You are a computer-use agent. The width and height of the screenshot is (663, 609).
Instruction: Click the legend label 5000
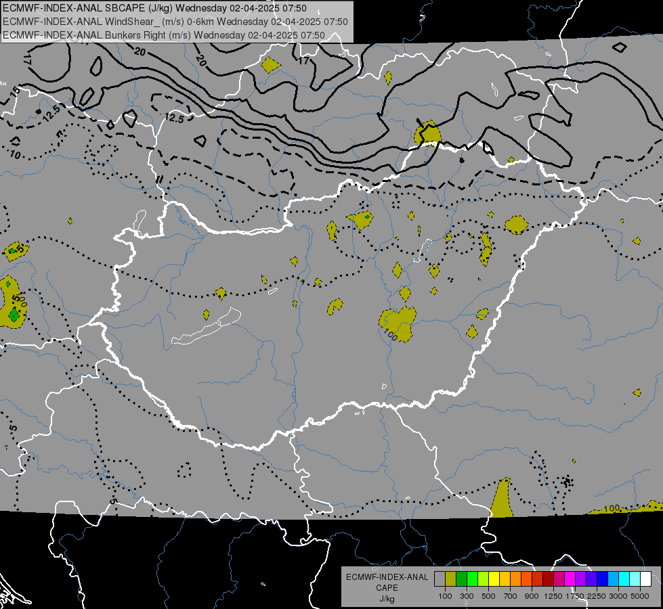[x=640, y=596]
